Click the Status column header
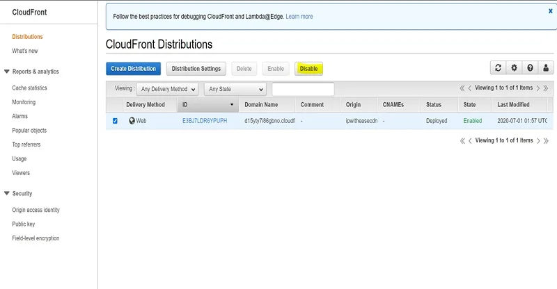Viewport: 557px width, 289px height. (x=434, y=105)
